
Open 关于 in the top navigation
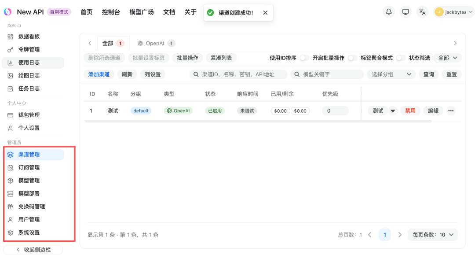coord(190,12)
